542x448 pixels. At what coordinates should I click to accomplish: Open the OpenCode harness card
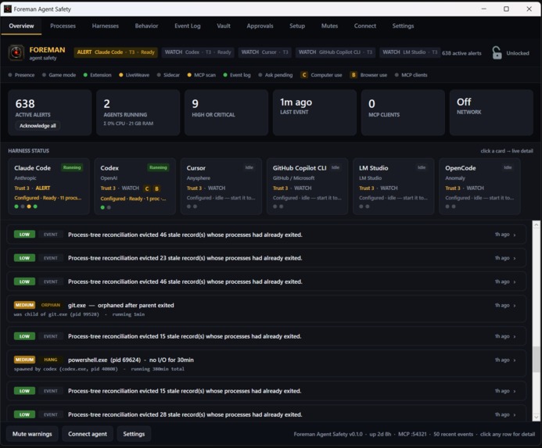click(x=479, y=186)
